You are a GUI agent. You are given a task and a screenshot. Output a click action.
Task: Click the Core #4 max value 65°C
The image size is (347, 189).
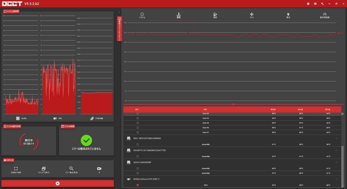tap(328, 118)
